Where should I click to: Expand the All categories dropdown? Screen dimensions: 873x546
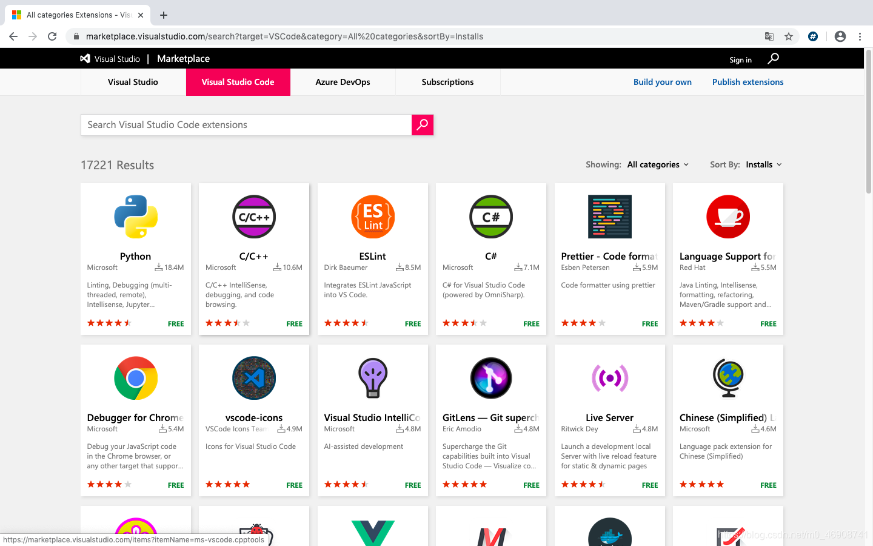pos(658,164)
